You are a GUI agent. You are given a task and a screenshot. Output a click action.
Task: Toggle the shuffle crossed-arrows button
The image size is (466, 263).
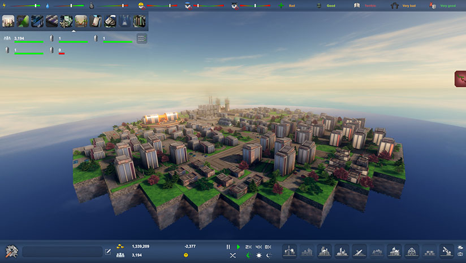tap(232, 255)
